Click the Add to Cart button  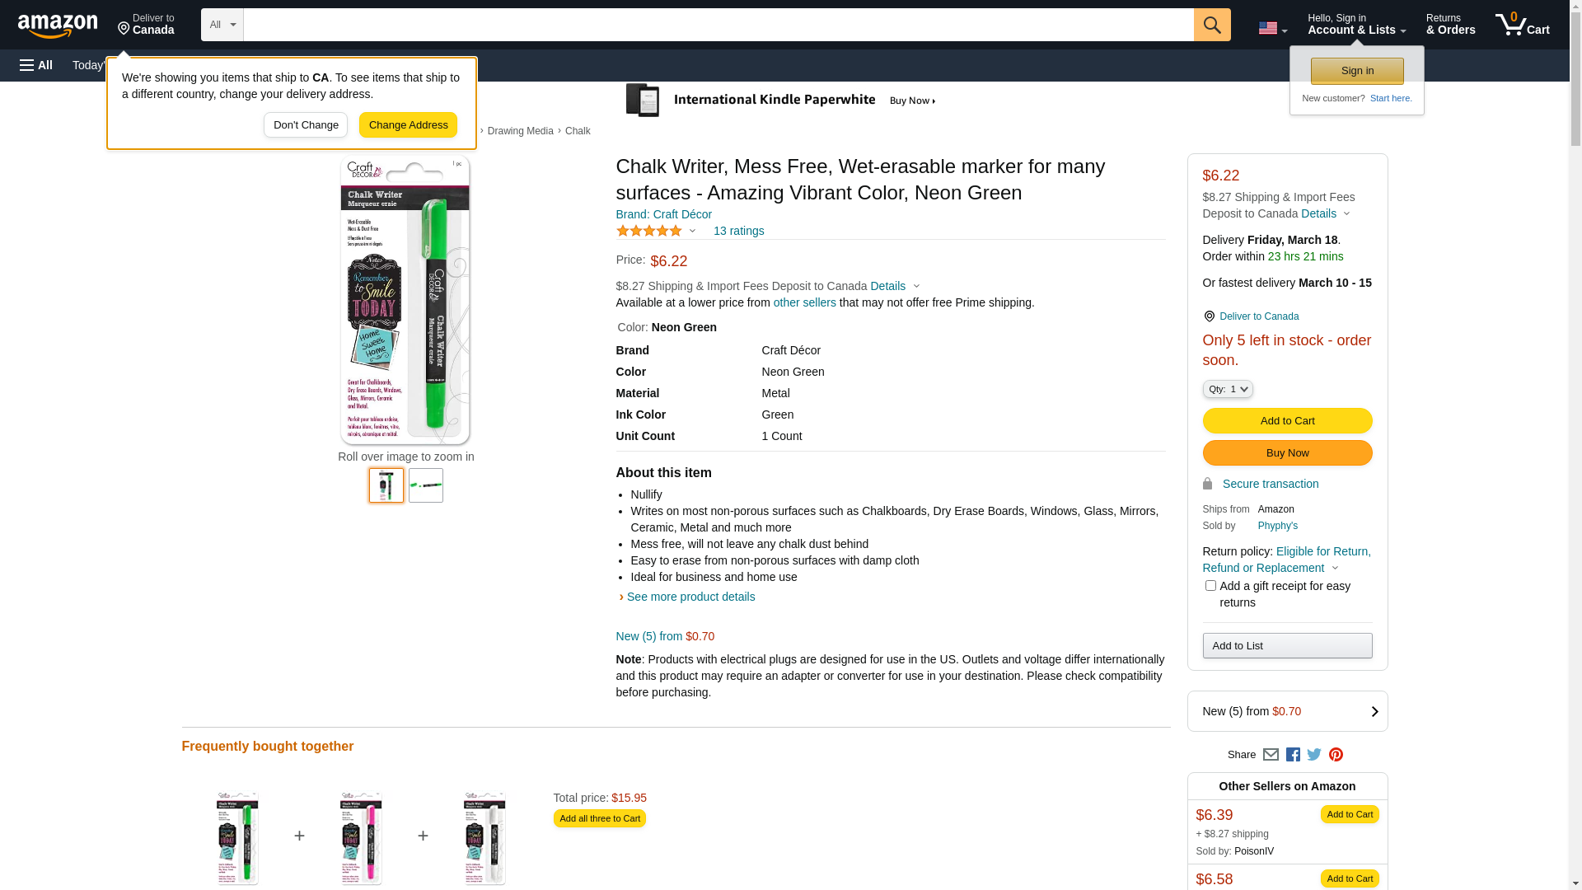click(1287, 420)
